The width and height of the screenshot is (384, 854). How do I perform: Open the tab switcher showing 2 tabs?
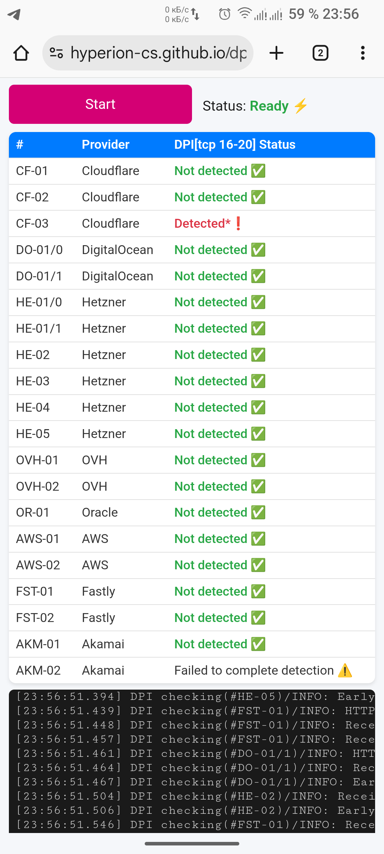point(320,53)
